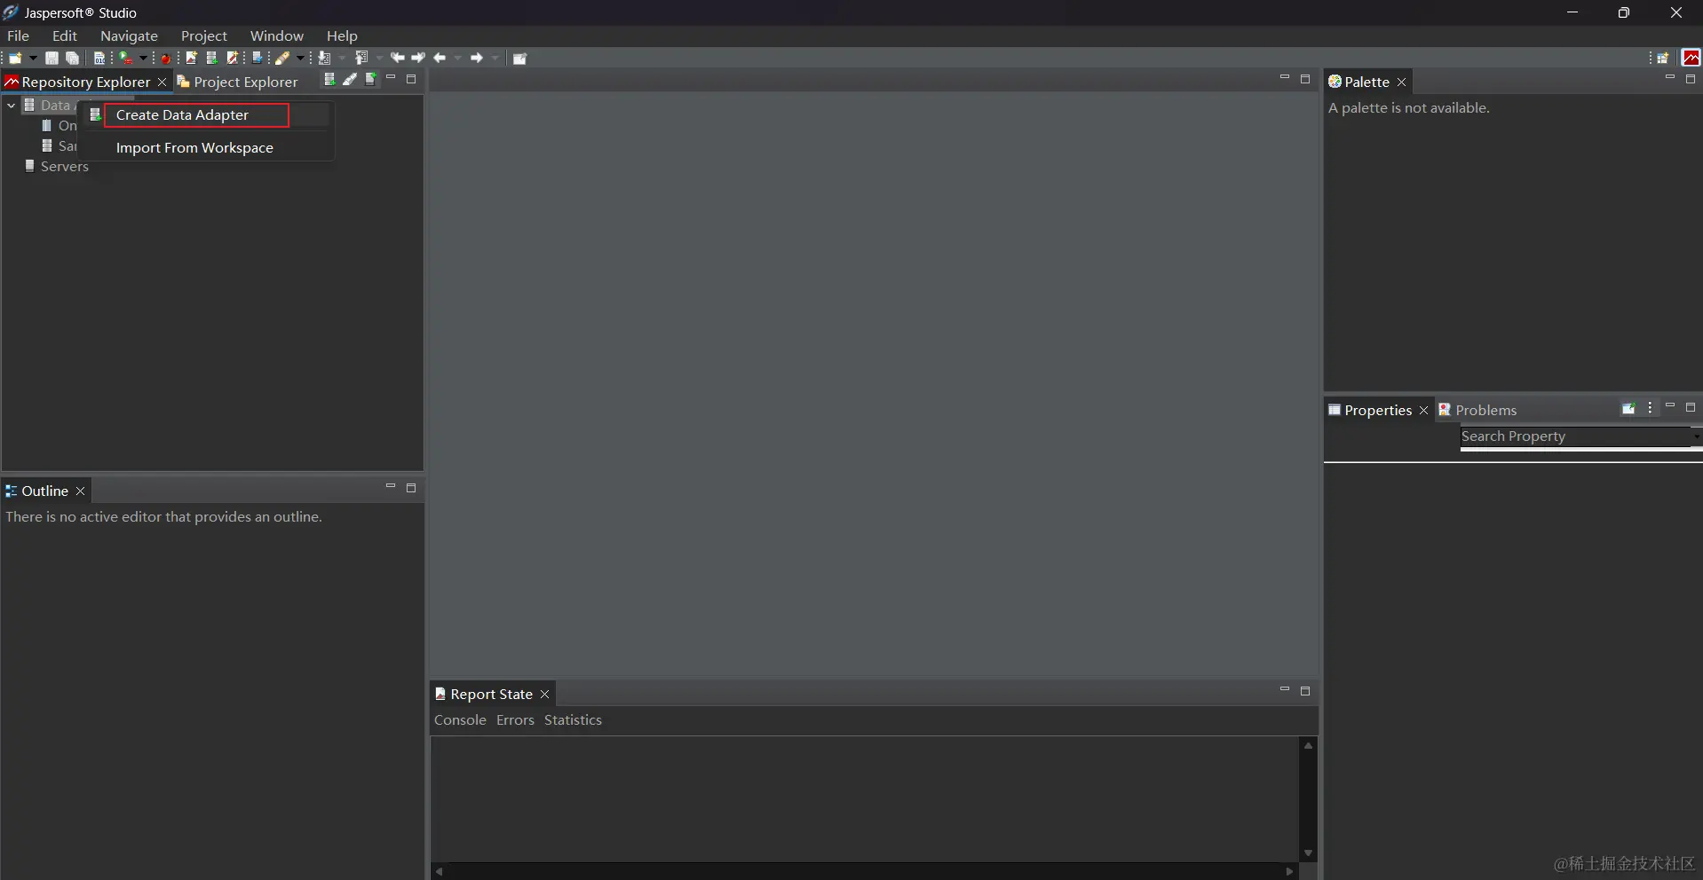This screenshot has width=1703, height=880.
Task: Collapse the Data Adapters tree node
Action: click(x=11, y=105)
